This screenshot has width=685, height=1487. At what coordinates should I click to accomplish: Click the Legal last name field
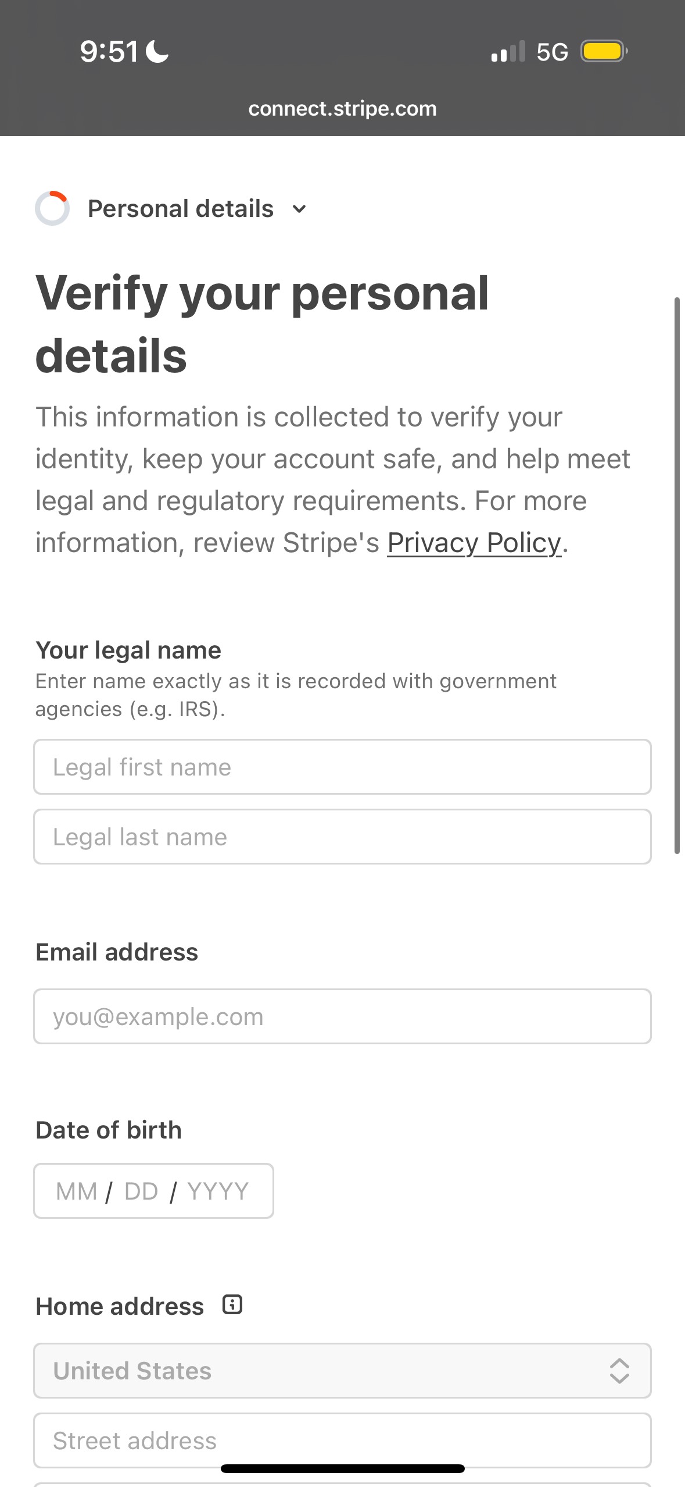coord(342,837)
